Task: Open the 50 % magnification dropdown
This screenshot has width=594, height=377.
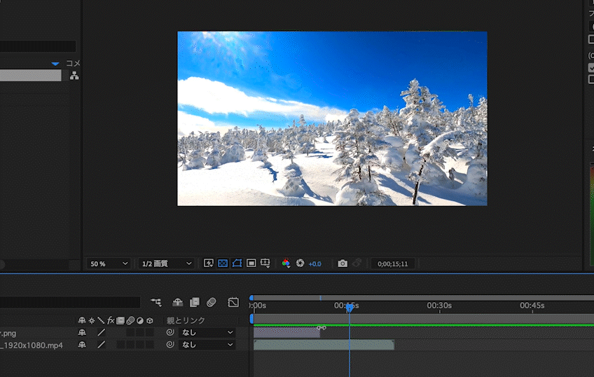Action: (109, 263)
